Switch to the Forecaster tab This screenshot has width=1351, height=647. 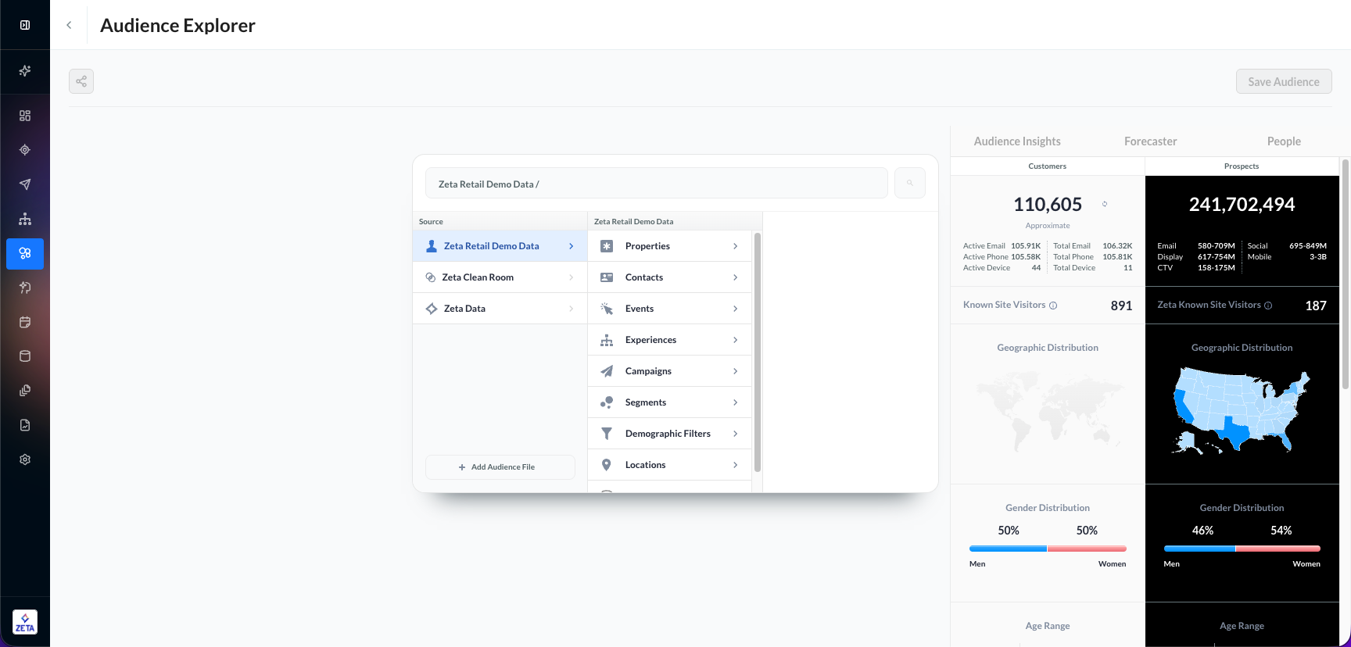click(1150, 141)
